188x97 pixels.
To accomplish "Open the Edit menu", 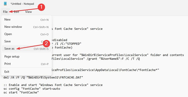I will click(x=16, y=12).
